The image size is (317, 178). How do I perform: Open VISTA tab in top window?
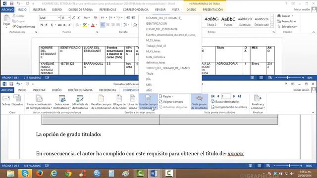pos(176,9)
